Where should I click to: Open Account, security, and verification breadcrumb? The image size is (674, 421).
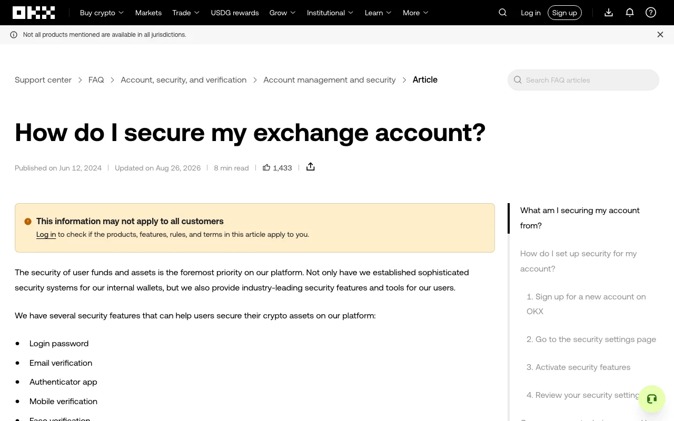183,80
